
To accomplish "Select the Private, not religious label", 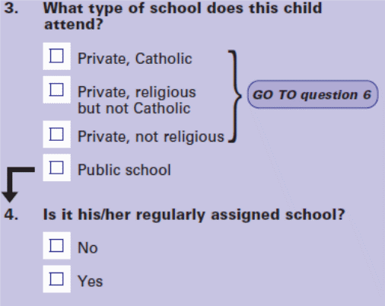I will (x=151, y=137).
